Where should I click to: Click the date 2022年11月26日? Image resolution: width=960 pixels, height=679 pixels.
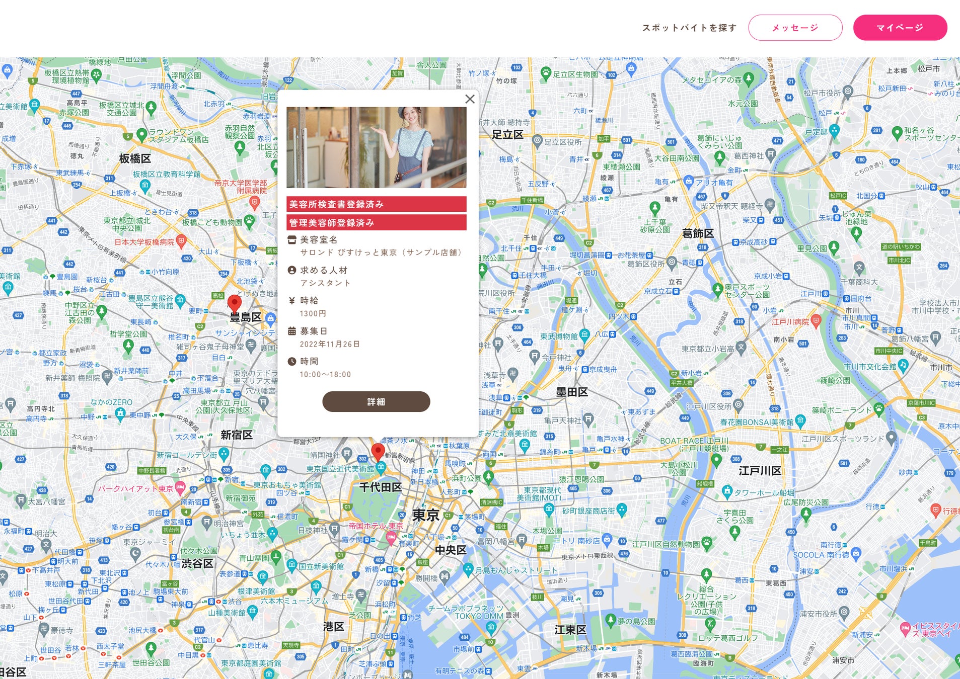click(x=330, y=344)
